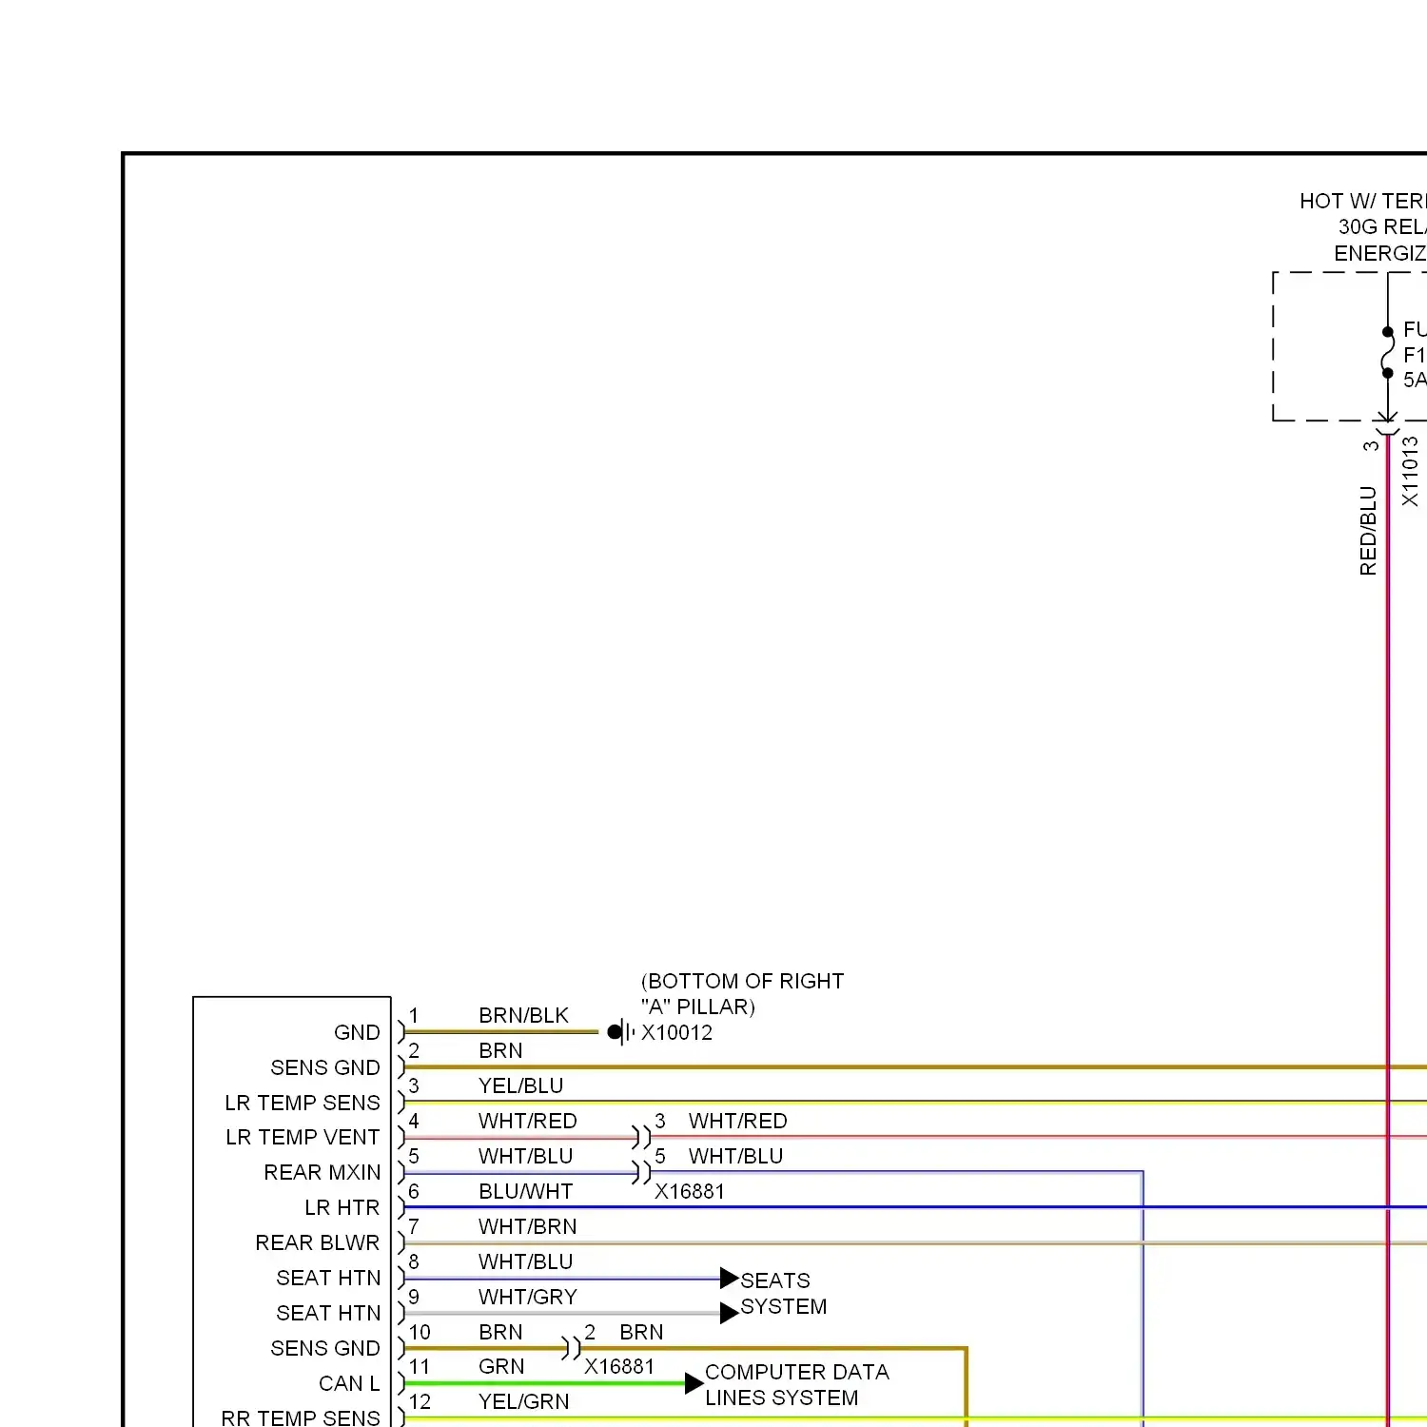Click the SEATS SYSTEM upper arrowhead
Viewport: 1427px width, 1427px height.
[730, 1278]
